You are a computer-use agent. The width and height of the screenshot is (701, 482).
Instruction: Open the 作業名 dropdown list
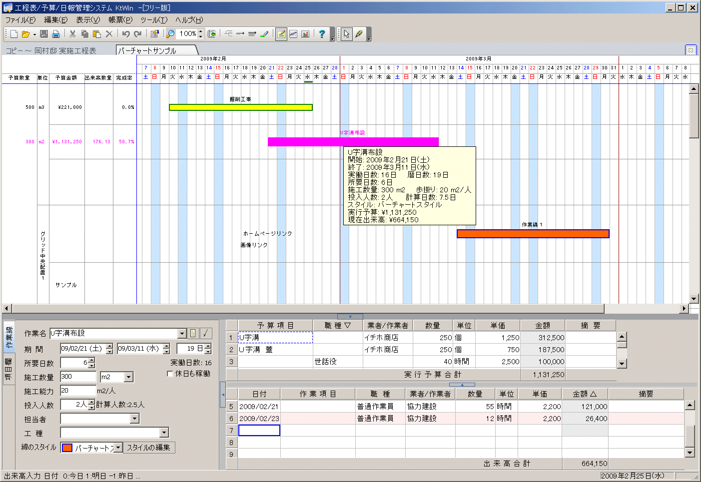click(181, 334)
